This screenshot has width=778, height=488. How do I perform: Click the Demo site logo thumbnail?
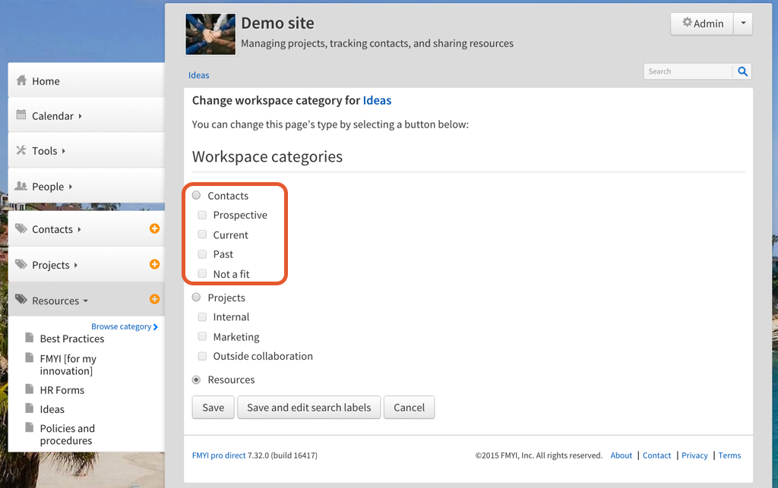coord(210,34)
